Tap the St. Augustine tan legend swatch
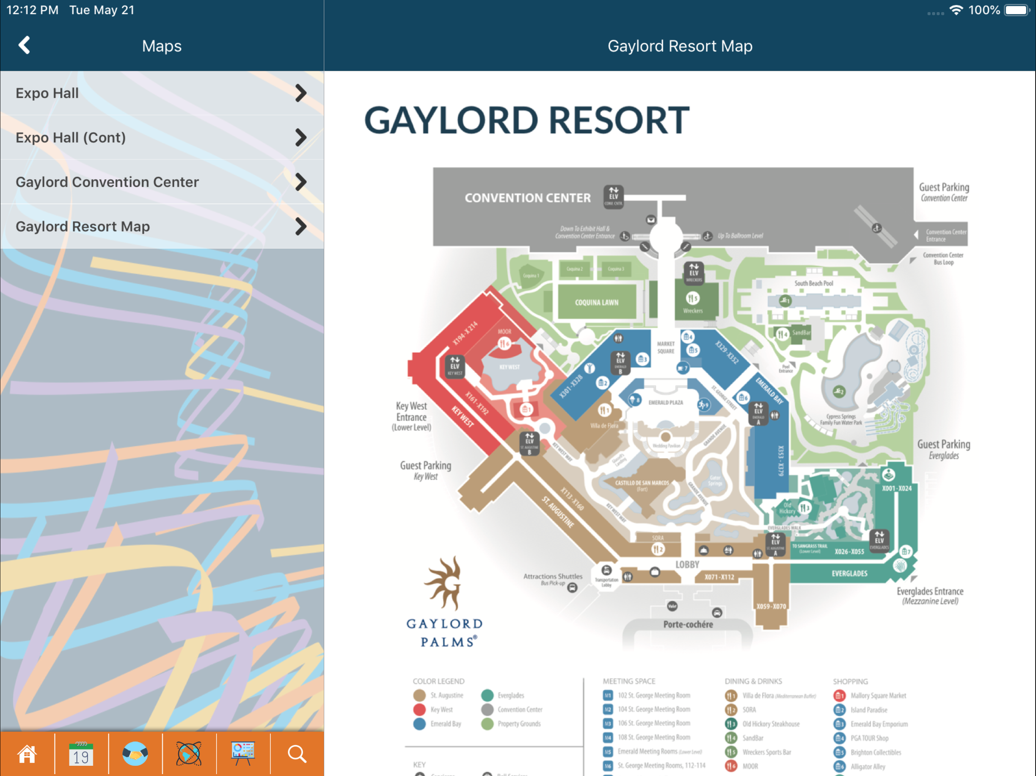 click(420, 695)
